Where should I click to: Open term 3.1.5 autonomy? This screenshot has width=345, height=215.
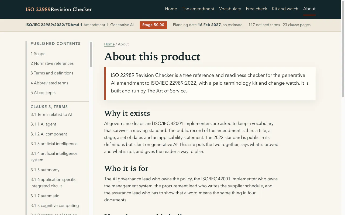45,170
